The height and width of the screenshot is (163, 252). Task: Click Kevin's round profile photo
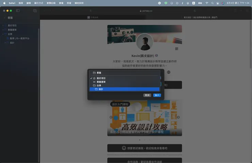pos(145,42)
